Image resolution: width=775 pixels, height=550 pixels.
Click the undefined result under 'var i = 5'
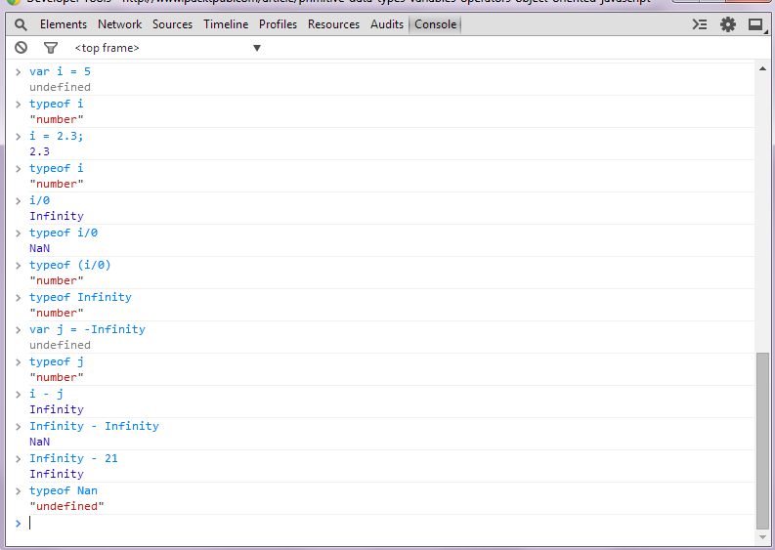tap(60, 87)
